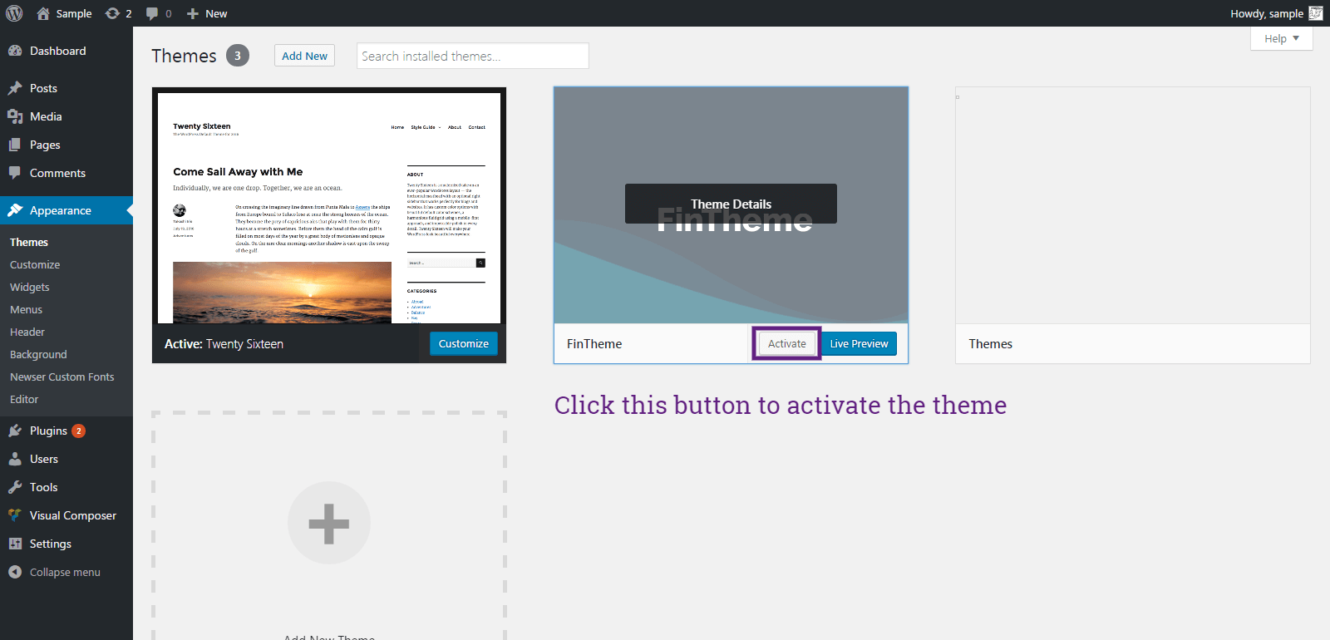
Task: Expand the Help dropdown tab
Action: pyautogui.click(x=1281, y=38)
